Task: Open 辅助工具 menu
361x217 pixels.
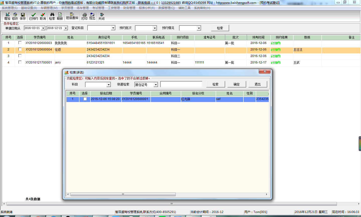Action: (185, 8)
